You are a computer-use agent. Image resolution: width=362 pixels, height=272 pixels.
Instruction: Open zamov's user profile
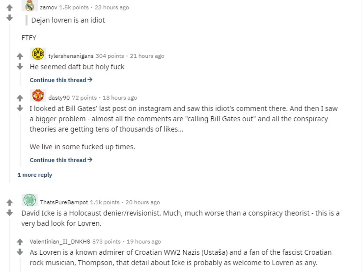[48, 8]
